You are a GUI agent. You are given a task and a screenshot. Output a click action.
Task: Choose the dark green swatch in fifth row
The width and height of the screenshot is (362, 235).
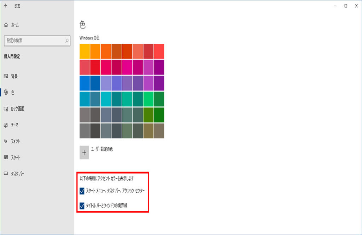(x=159, y=115)
